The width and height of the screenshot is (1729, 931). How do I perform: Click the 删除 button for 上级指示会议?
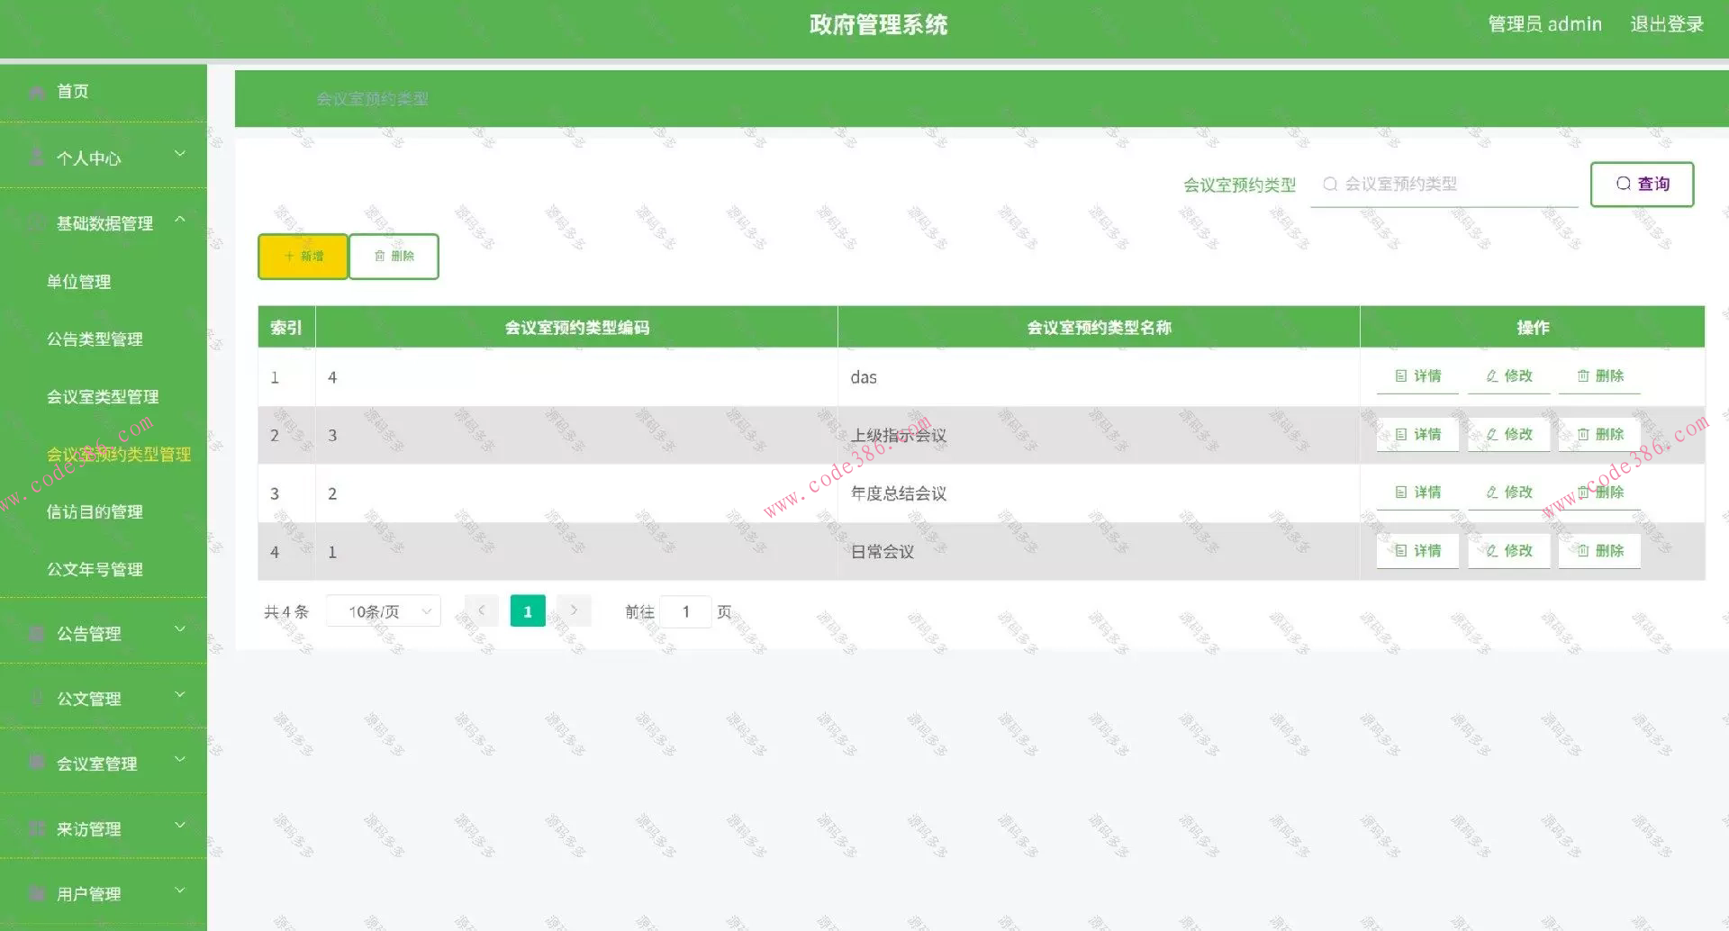point(1599,434)
